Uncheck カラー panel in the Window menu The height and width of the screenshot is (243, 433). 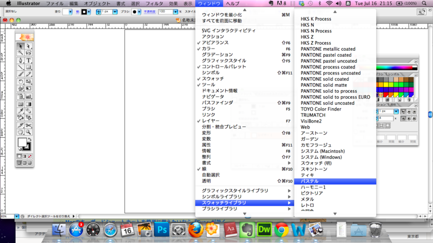245,49
